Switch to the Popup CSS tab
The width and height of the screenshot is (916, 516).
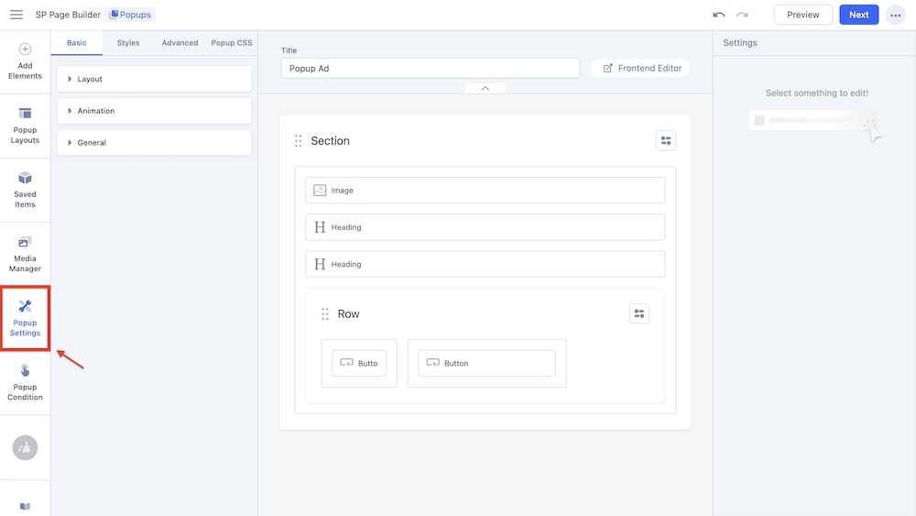pyautogui.click(x=231, y=43)
